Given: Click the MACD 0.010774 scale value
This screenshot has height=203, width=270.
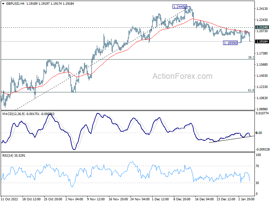Looking at the screenshot, I should click(262, 113).
